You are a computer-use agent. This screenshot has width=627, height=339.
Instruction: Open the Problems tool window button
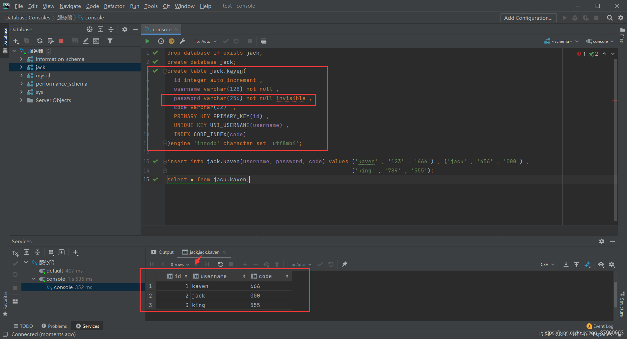point(54,326)
